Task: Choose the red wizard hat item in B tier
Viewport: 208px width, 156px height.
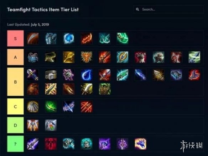Action: tap(194, 75)
